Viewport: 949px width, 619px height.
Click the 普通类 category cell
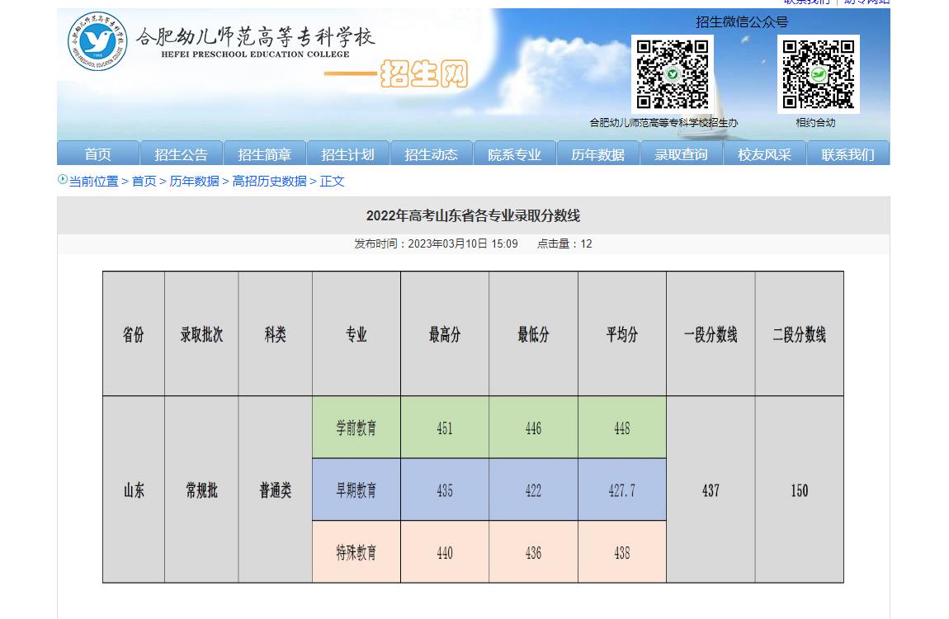[x=276, y=489]
